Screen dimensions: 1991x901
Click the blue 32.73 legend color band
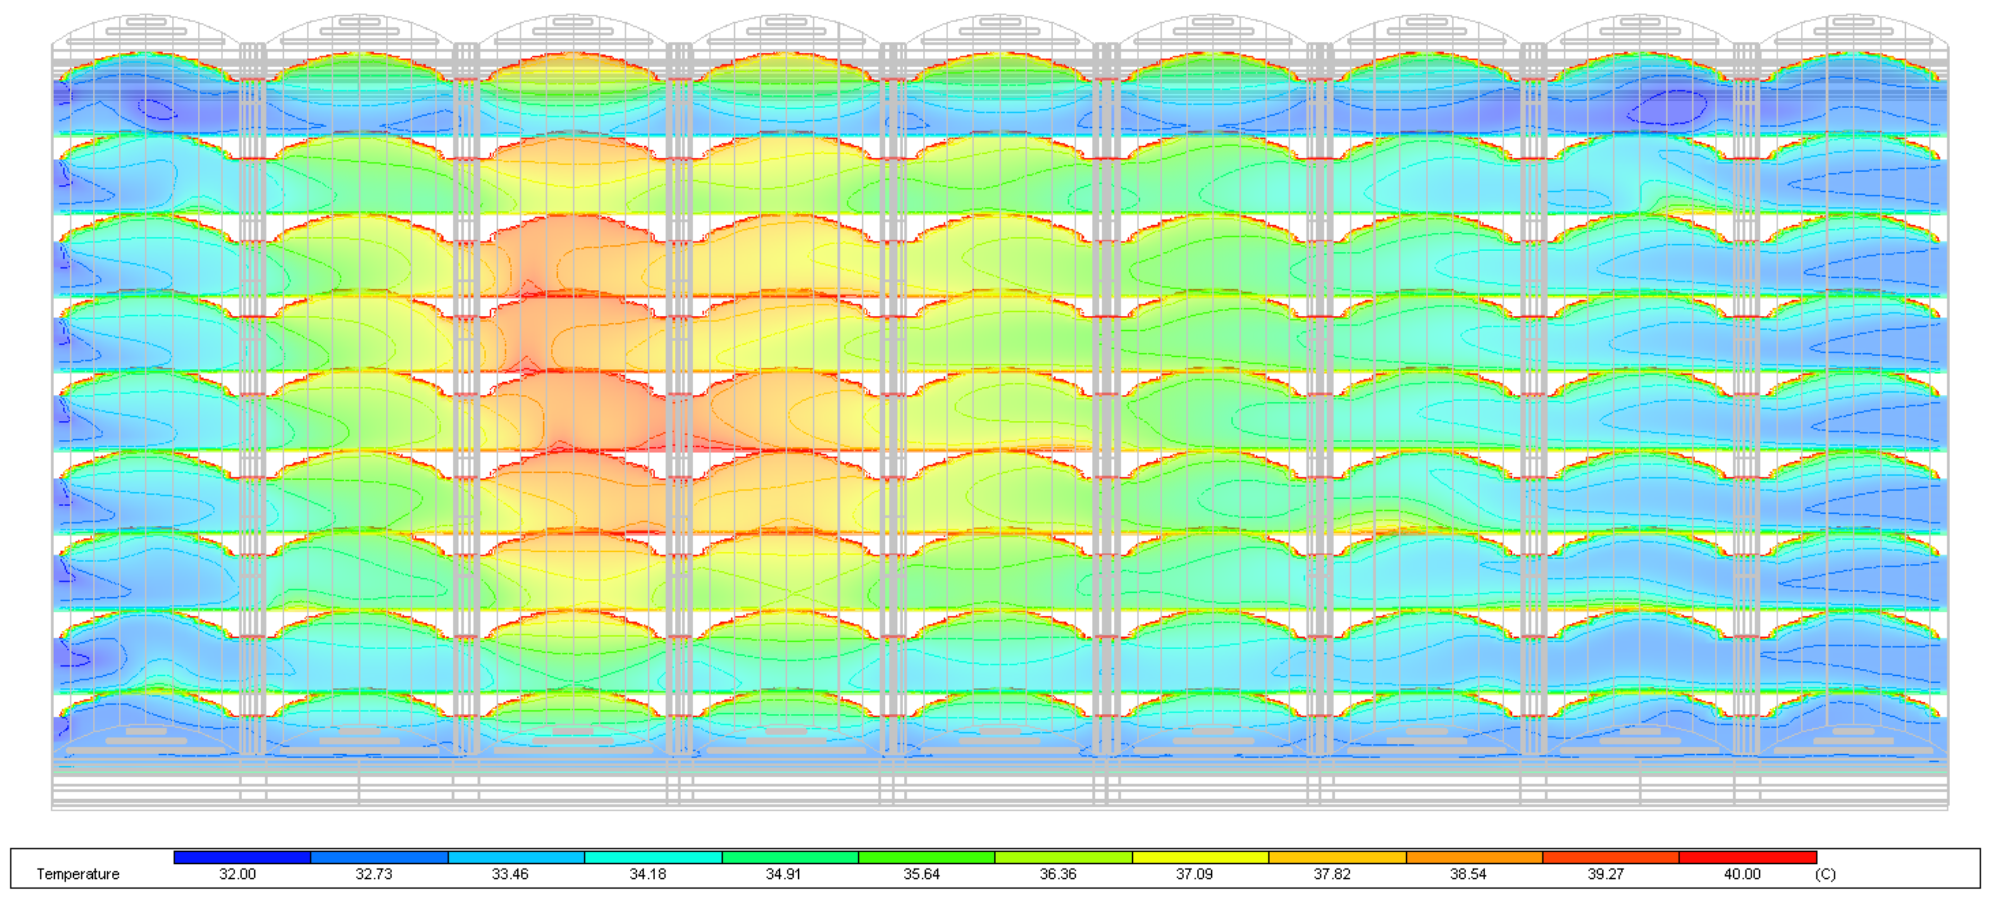tap(378, 857)
